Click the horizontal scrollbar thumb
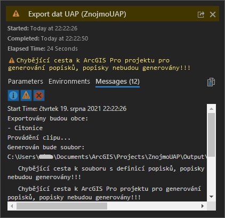Viewport: 225px width, 218px height. 62,206
